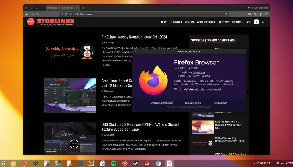Open the TUTORIALS section in the navigation
This screenshot has width=293, height=167.
pyautogui.click(x=176, y=22)
